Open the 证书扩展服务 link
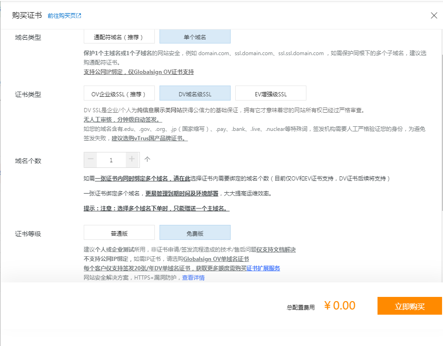The width and height of the screenshot is (443, 346). point(263,268)
